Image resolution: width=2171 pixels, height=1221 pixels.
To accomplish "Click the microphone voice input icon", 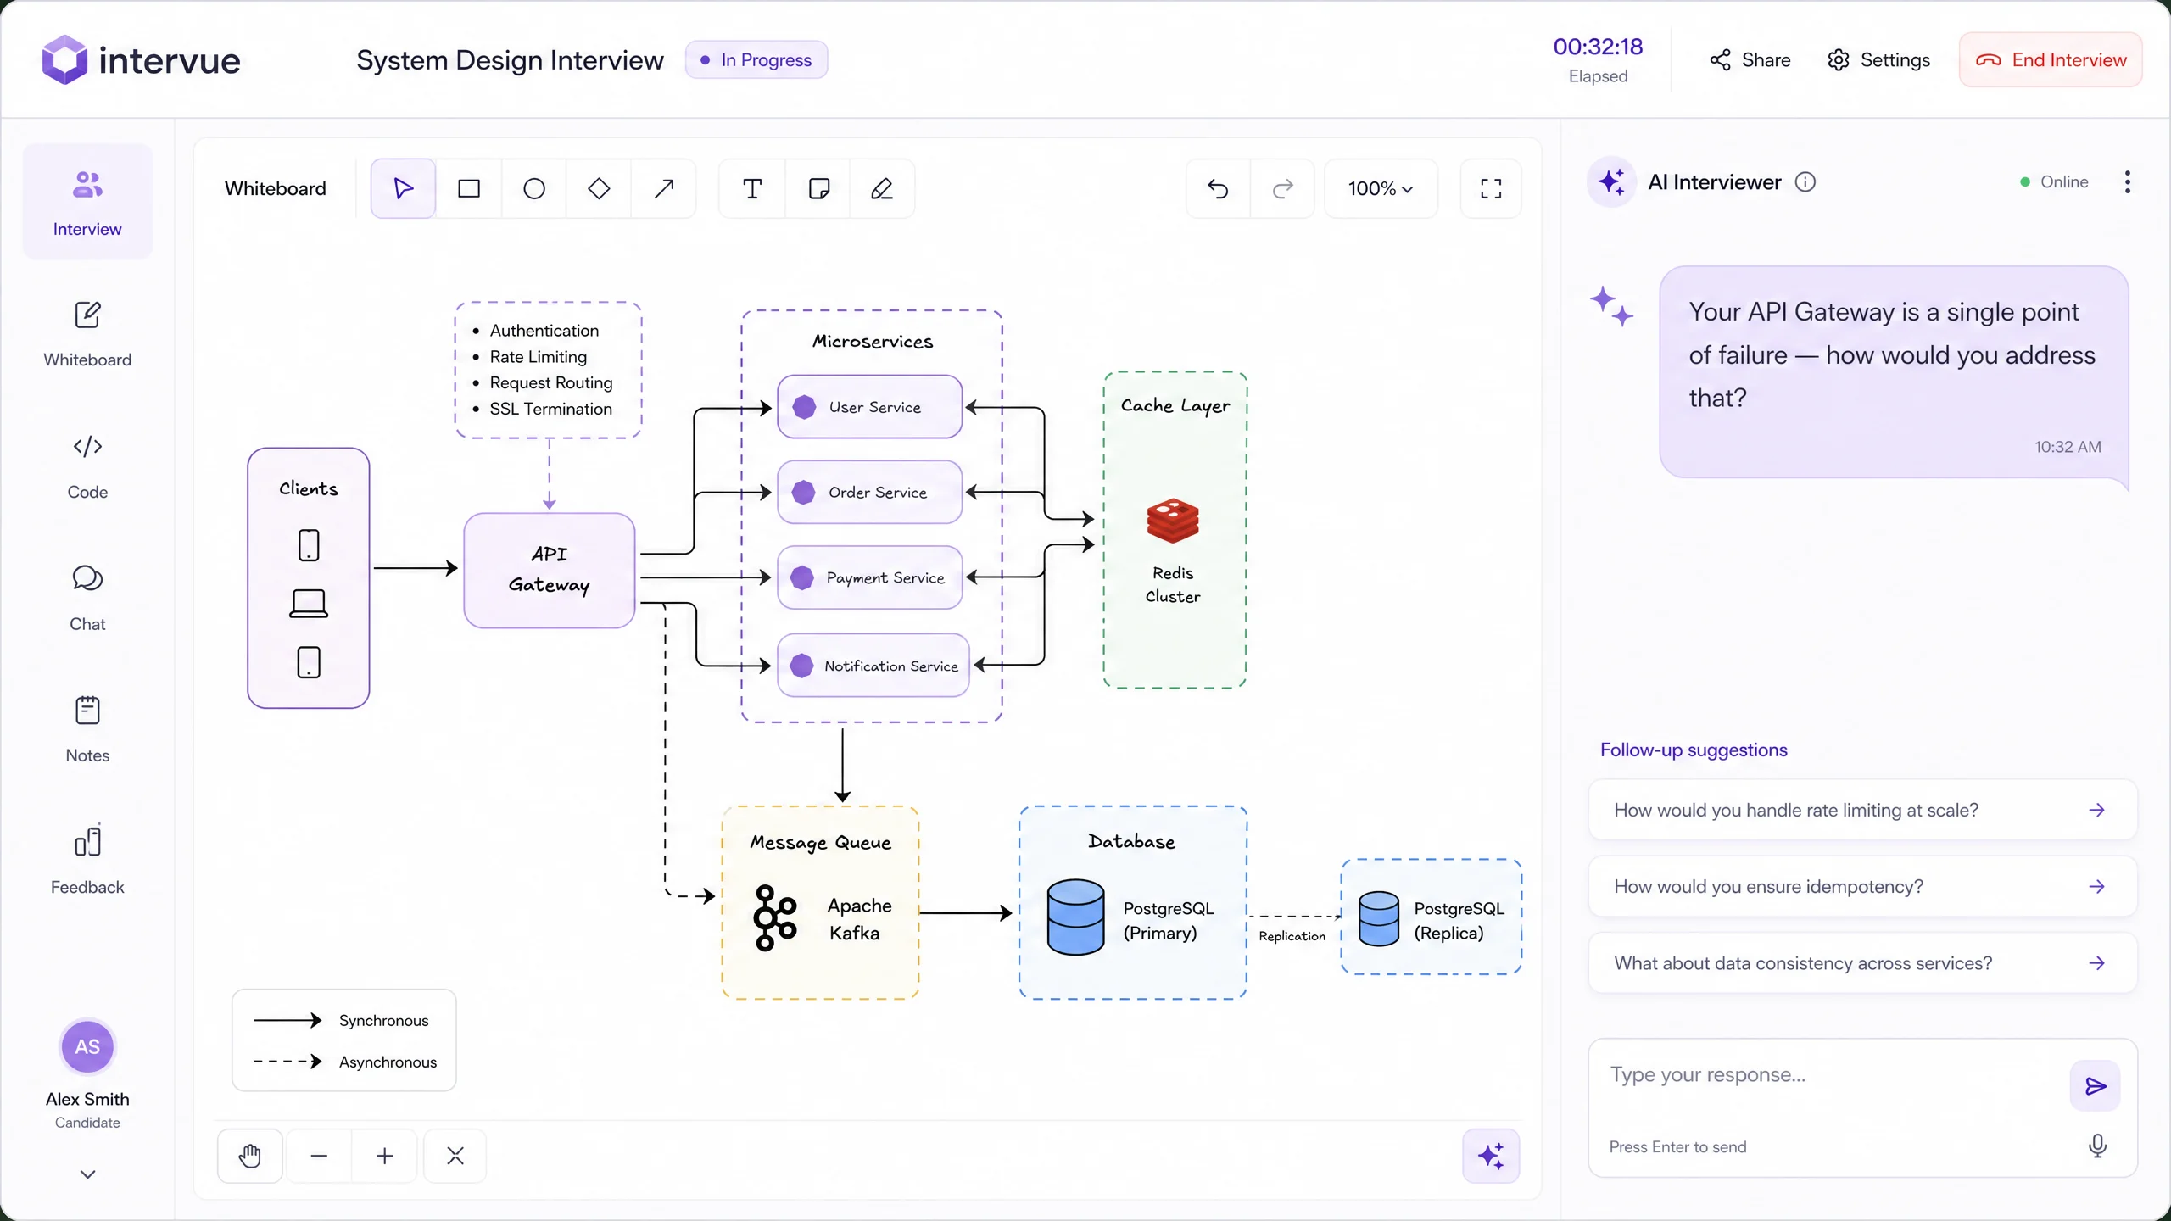I will click(x=2097, y=1146).
